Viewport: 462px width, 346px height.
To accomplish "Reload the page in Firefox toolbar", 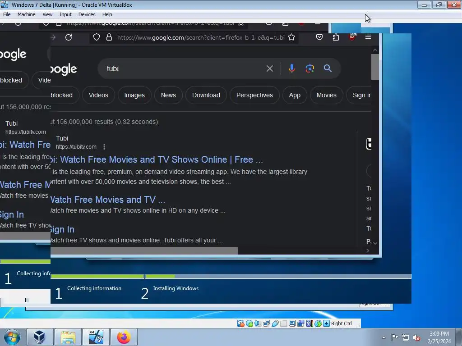I will (69, 37).
